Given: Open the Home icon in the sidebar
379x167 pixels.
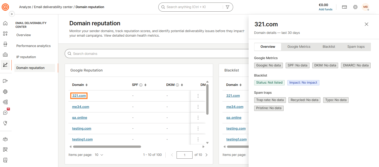Looking at the screenshot, I should (x=5, y=23).
